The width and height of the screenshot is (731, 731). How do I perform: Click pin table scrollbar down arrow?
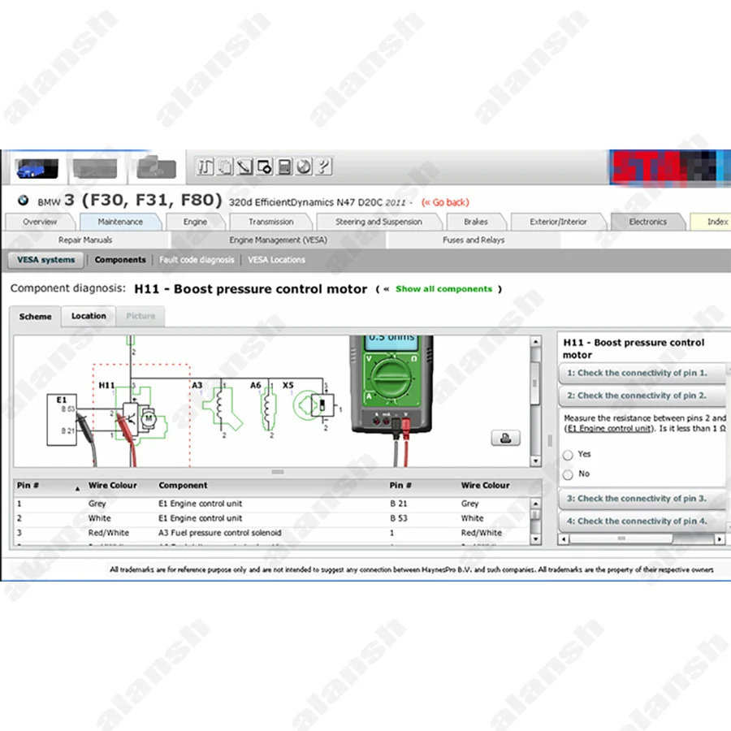coord(536,539)
